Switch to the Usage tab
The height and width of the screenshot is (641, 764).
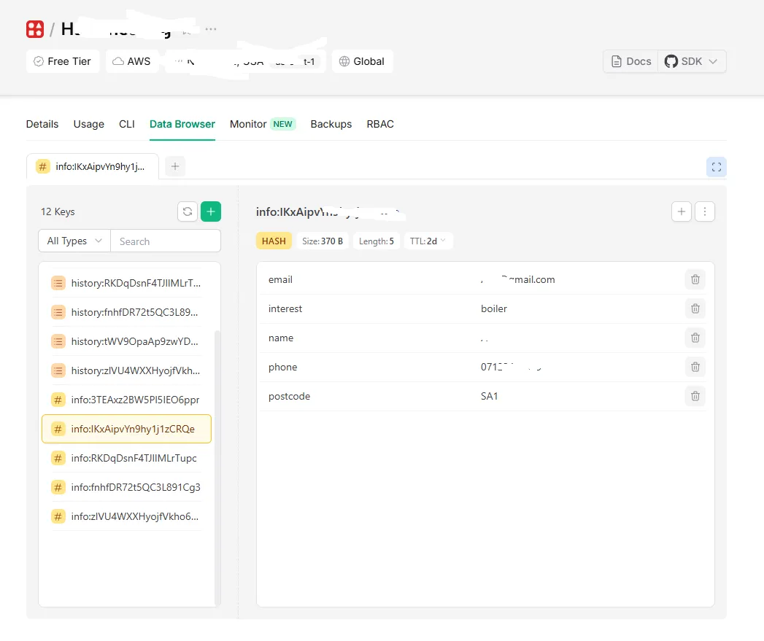pyautogui.click(x=89, y=124)
